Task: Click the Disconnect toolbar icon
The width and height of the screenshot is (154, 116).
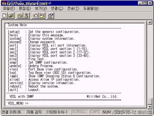Action: pyautogui.click(x=26, y=16)
